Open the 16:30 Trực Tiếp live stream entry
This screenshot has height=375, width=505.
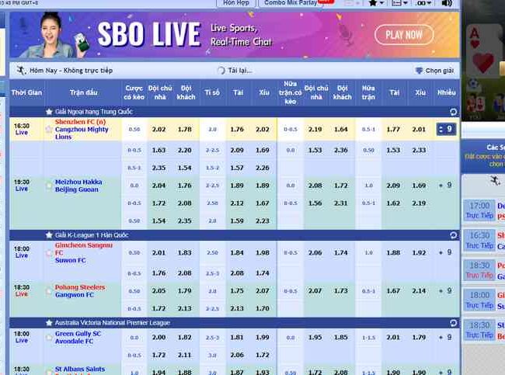479,240
